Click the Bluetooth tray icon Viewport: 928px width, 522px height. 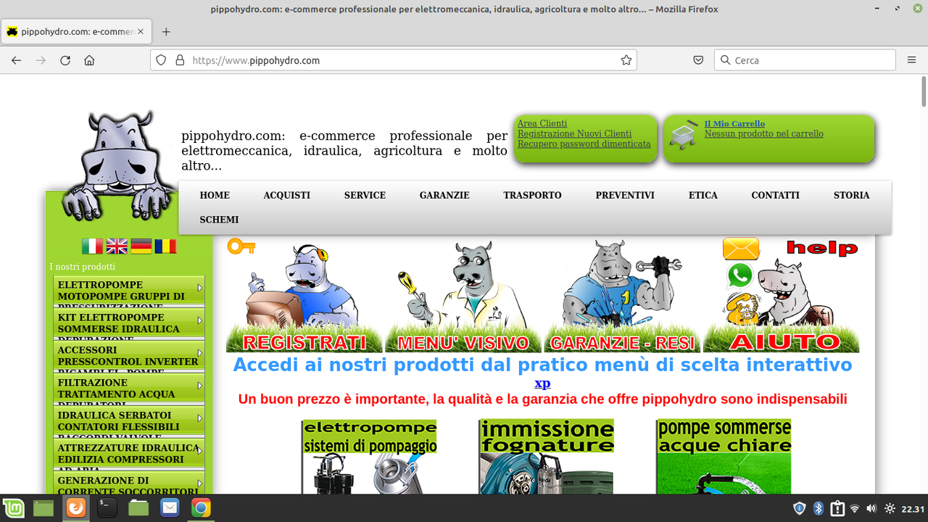[x=819, y=508]
